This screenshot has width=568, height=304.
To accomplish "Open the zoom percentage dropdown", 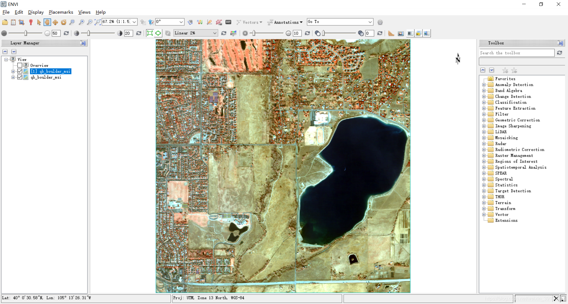I will [x=134, y=22].
